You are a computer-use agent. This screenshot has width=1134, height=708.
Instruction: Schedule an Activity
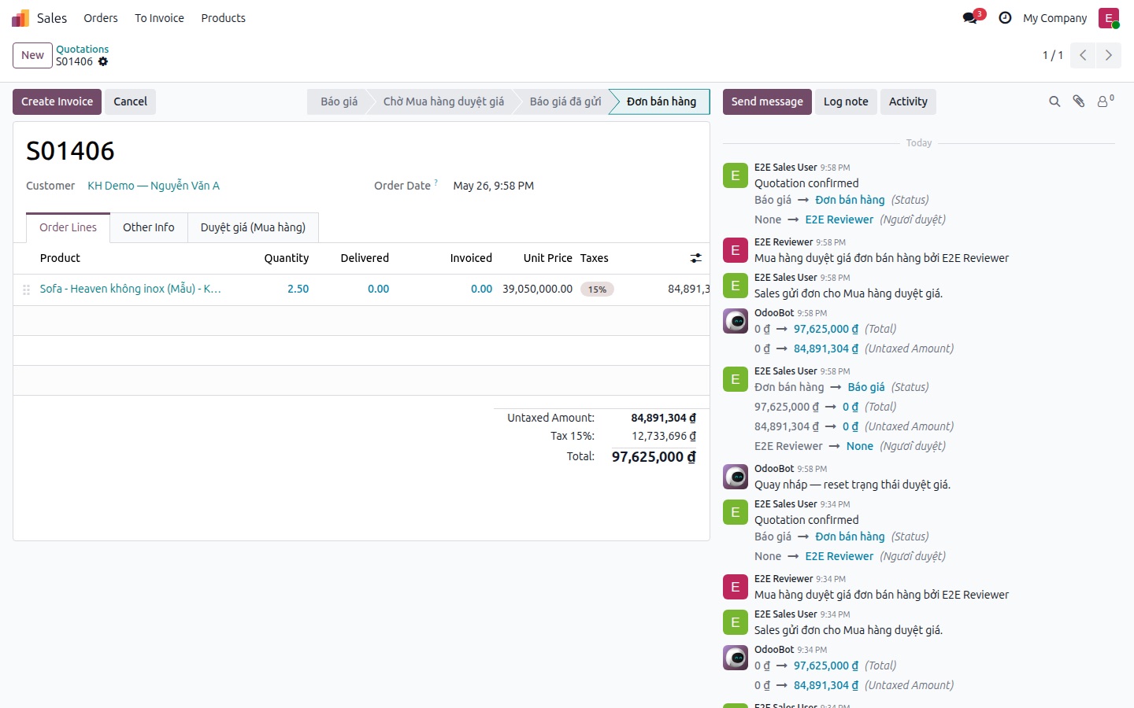[x=908, y=101]
